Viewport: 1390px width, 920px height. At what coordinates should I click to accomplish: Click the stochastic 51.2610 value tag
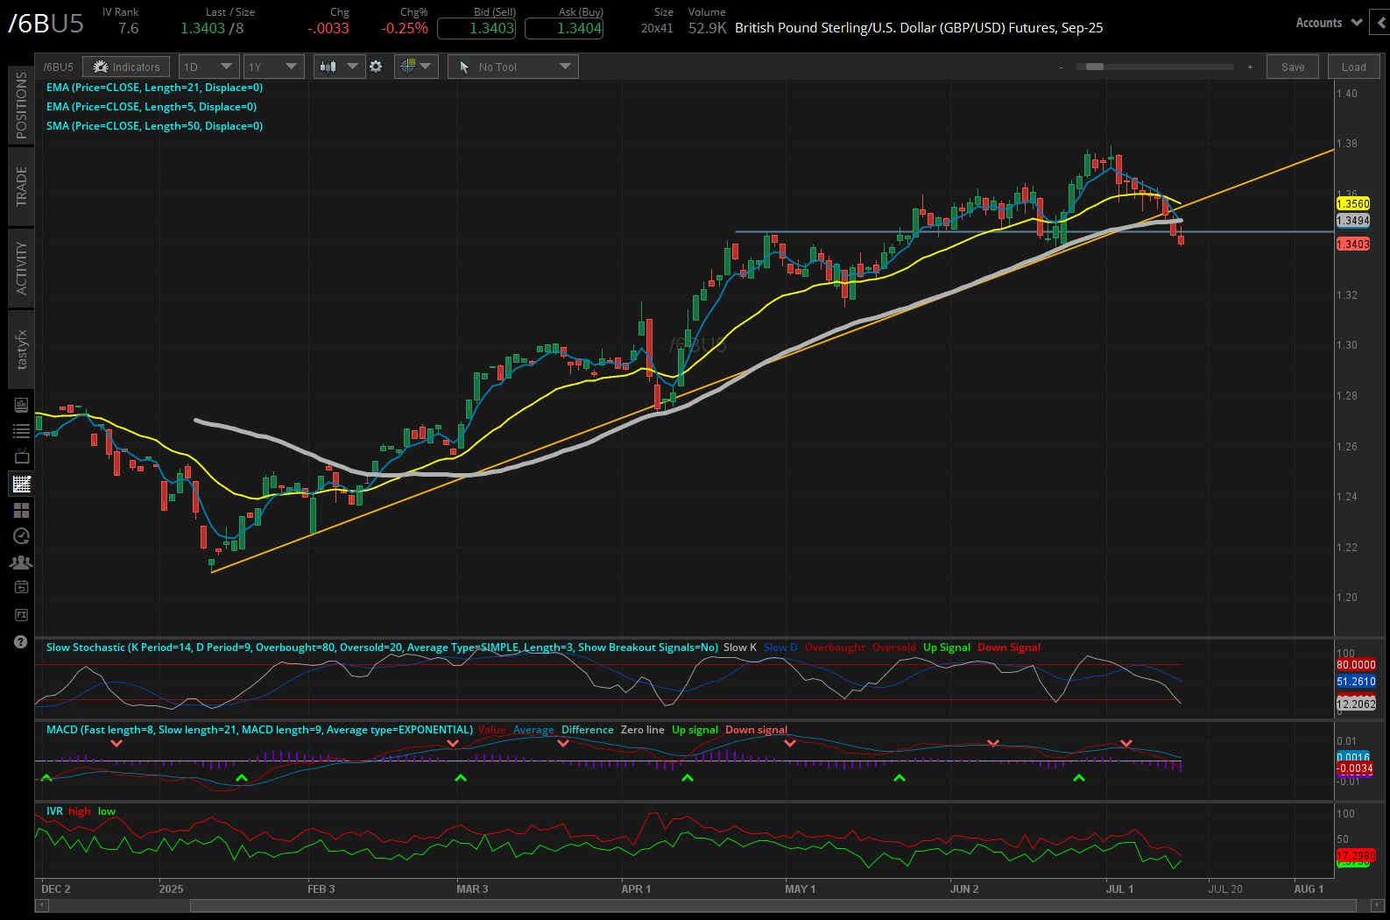click(1356, 682)
